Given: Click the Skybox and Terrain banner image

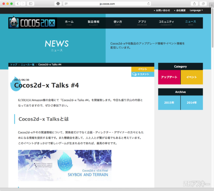Looking at the screenshot, I should click(x=65, y=165).
